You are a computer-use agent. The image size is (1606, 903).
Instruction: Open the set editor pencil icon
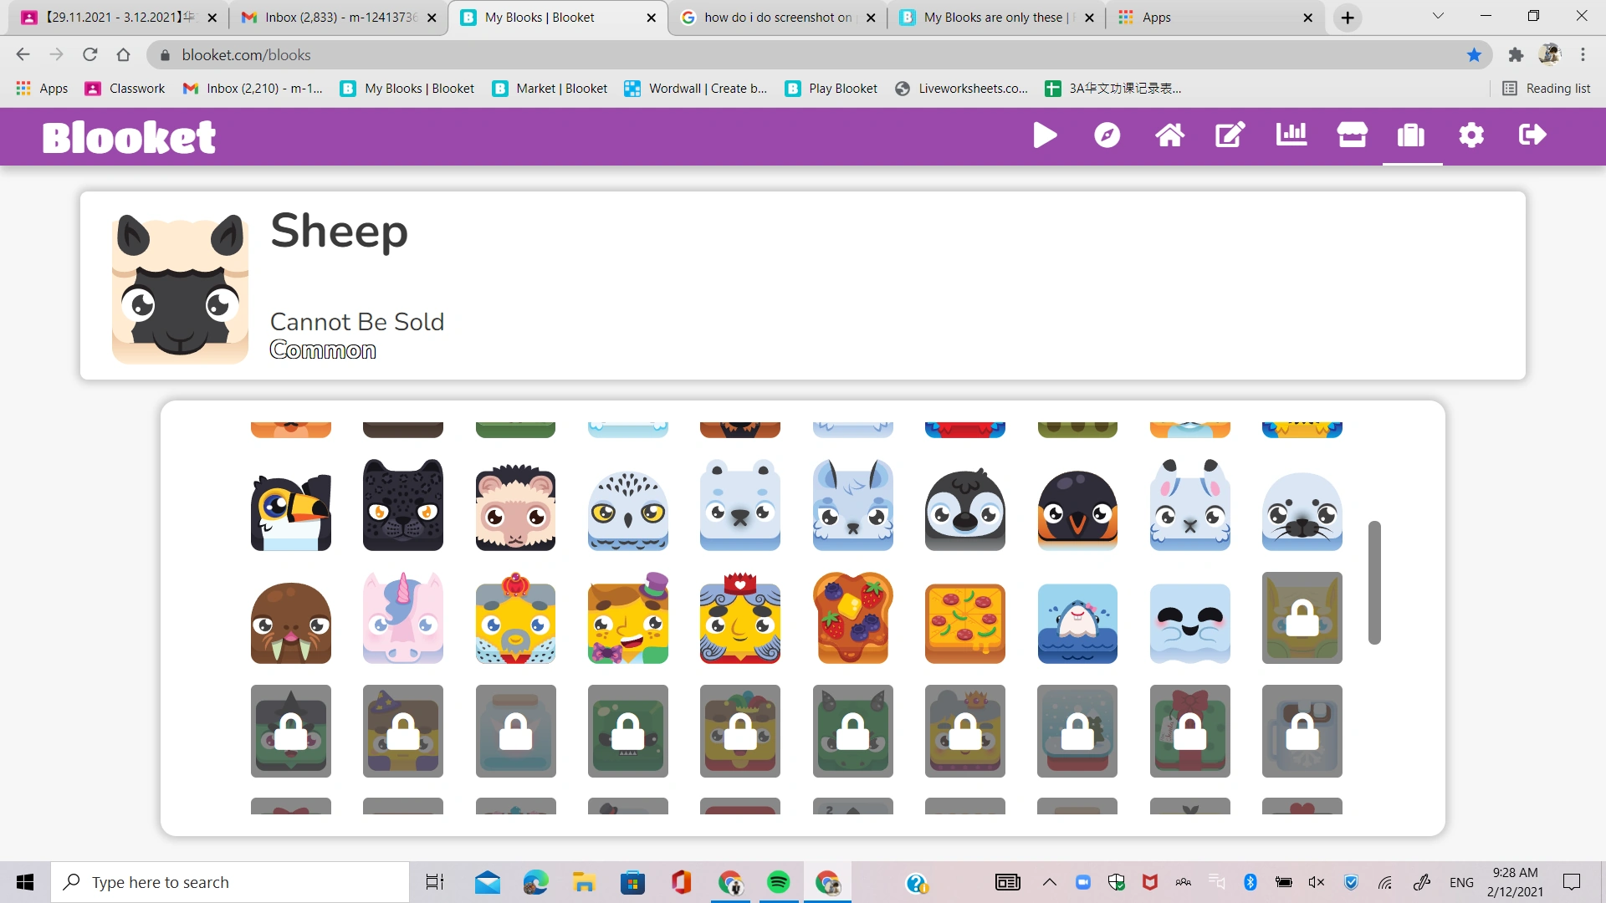coord(1228,135)
